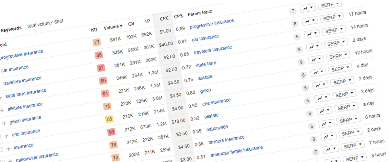389x162 pixels.
Task: Click the 982K GV value
Action: [x=134, y=50]
